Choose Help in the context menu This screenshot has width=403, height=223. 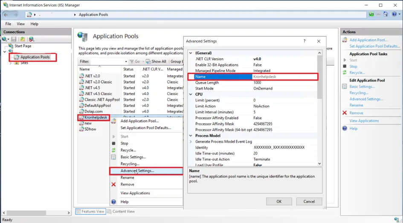point(125,202)
